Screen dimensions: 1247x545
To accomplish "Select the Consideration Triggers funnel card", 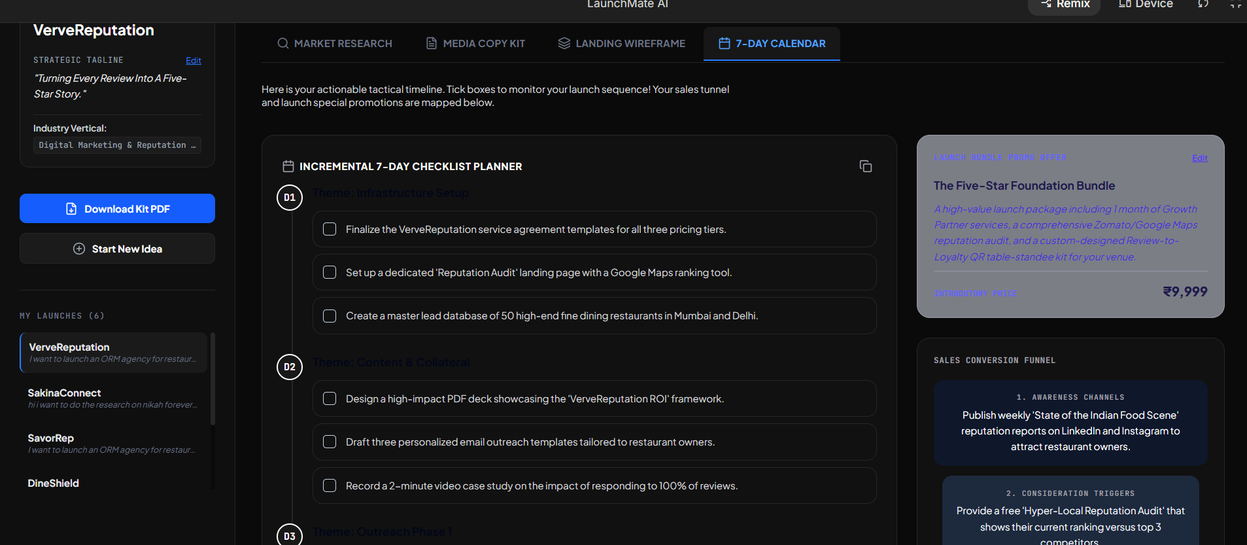I will (1070, 511).
